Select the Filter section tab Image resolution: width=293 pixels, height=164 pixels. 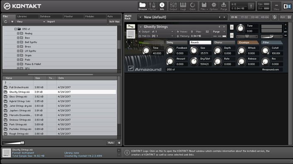(272, 43)
